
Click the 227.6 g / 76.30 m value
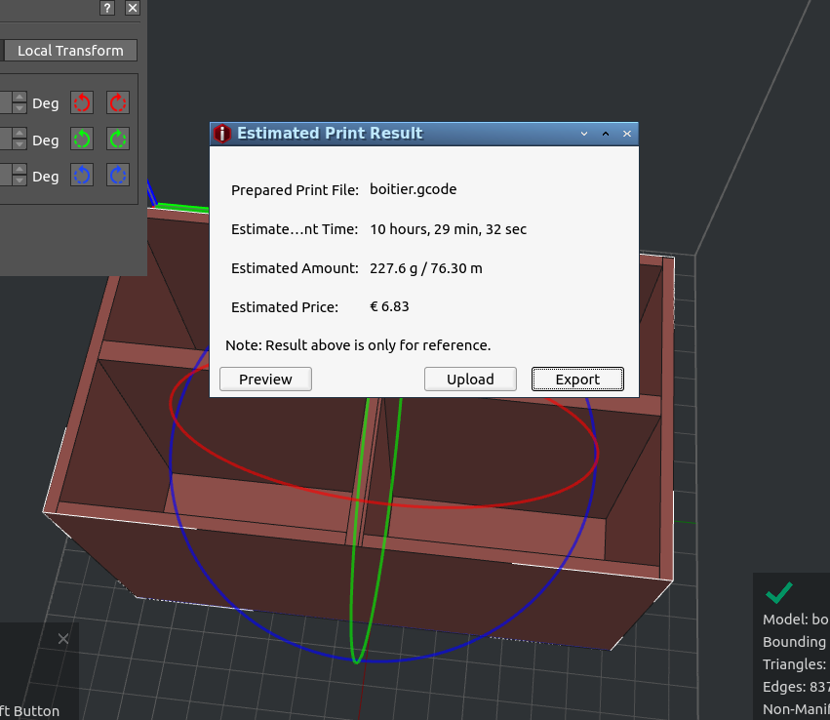click(x=425, y=268)
